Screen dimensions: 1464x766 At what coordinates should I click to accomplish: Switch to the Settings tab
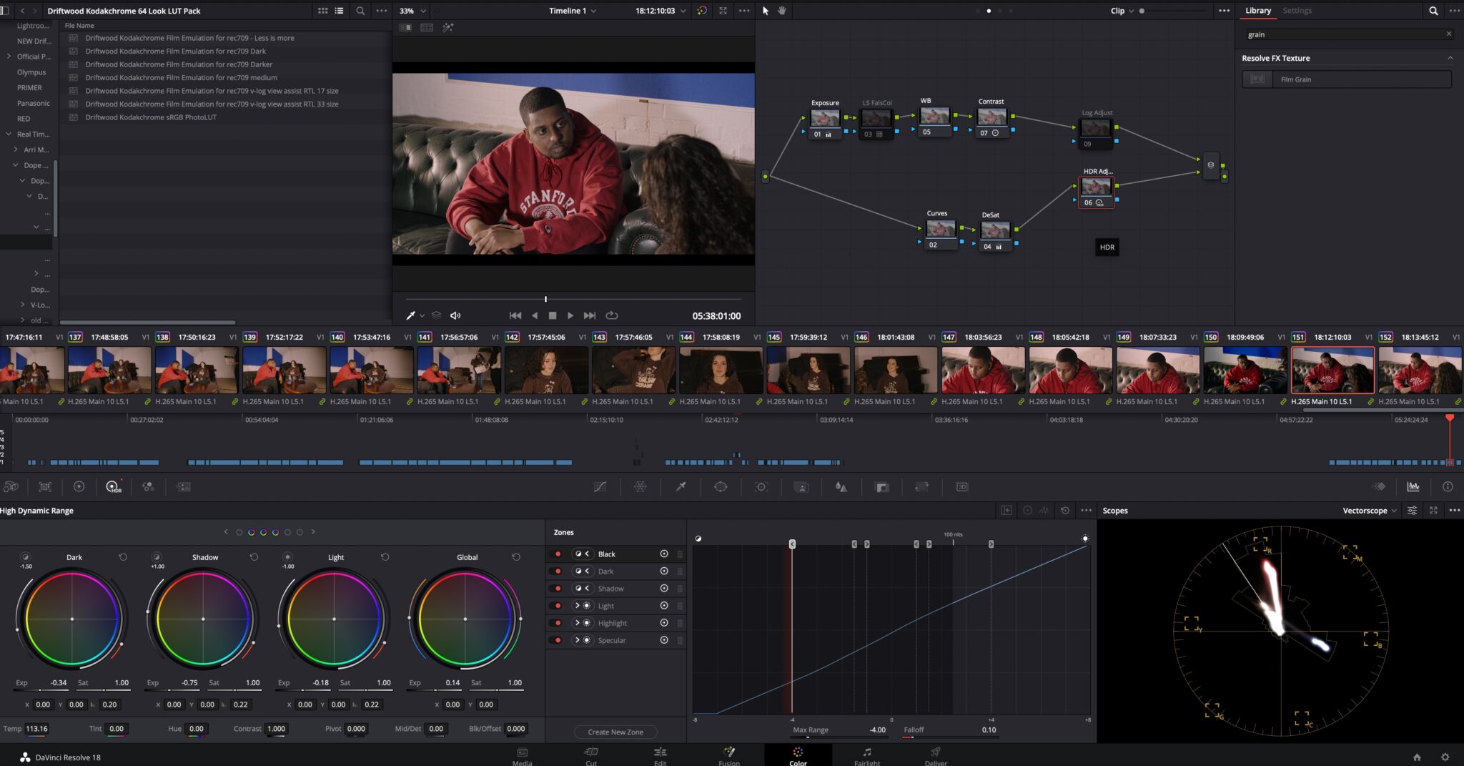(1297, 10)
